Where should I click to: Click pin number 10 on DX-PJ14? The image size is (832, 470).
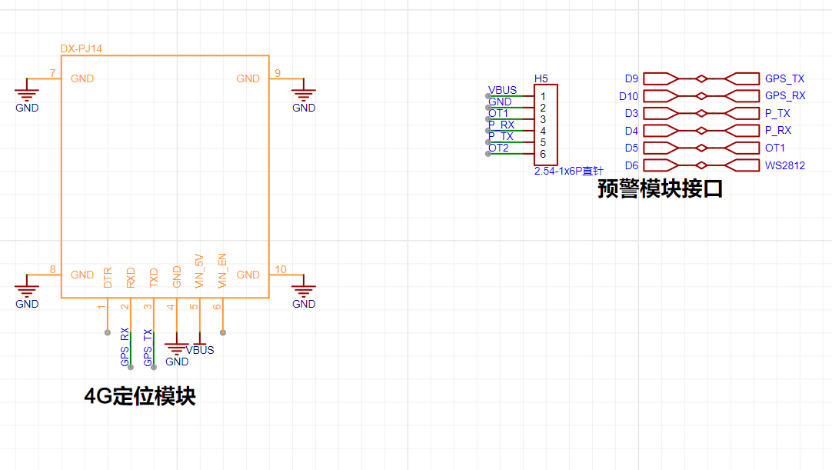281,269
